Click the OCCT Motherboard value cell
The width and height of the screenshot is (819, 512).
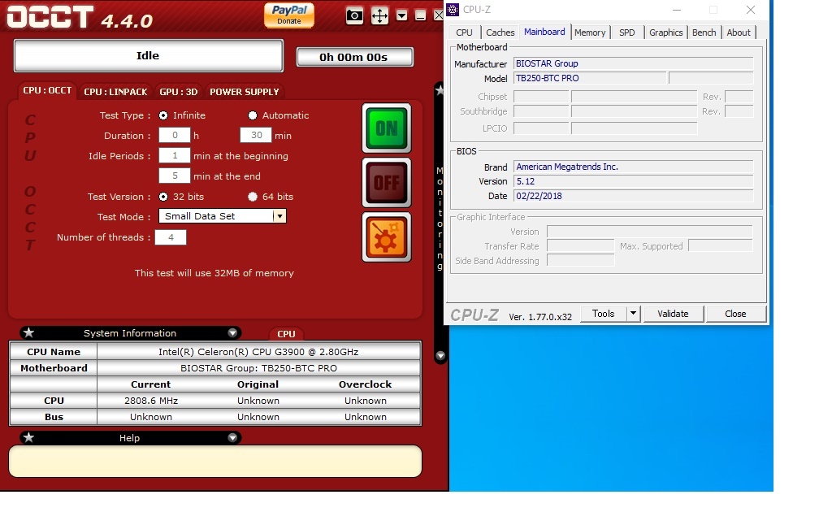click(x=258, y=368)
